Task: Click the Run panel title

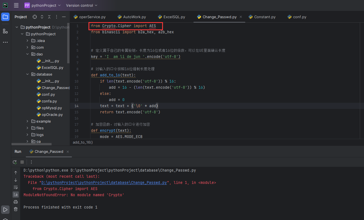Action: point(18,151)
